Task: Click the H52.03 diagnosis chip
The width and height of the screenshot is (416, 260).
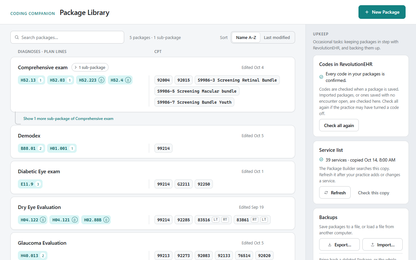Action: pos(61,80)
